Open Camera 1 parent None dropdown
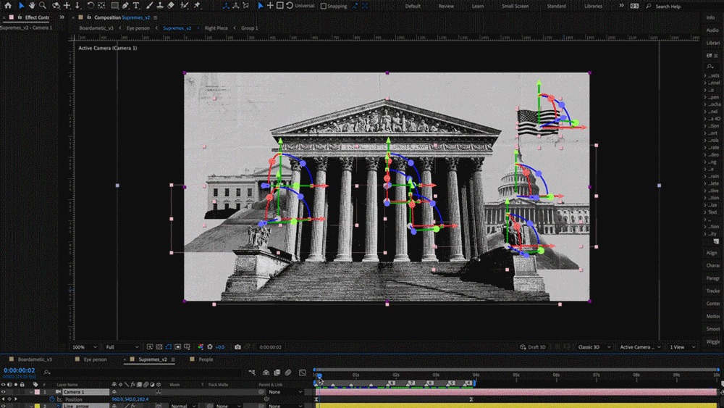 286,392
